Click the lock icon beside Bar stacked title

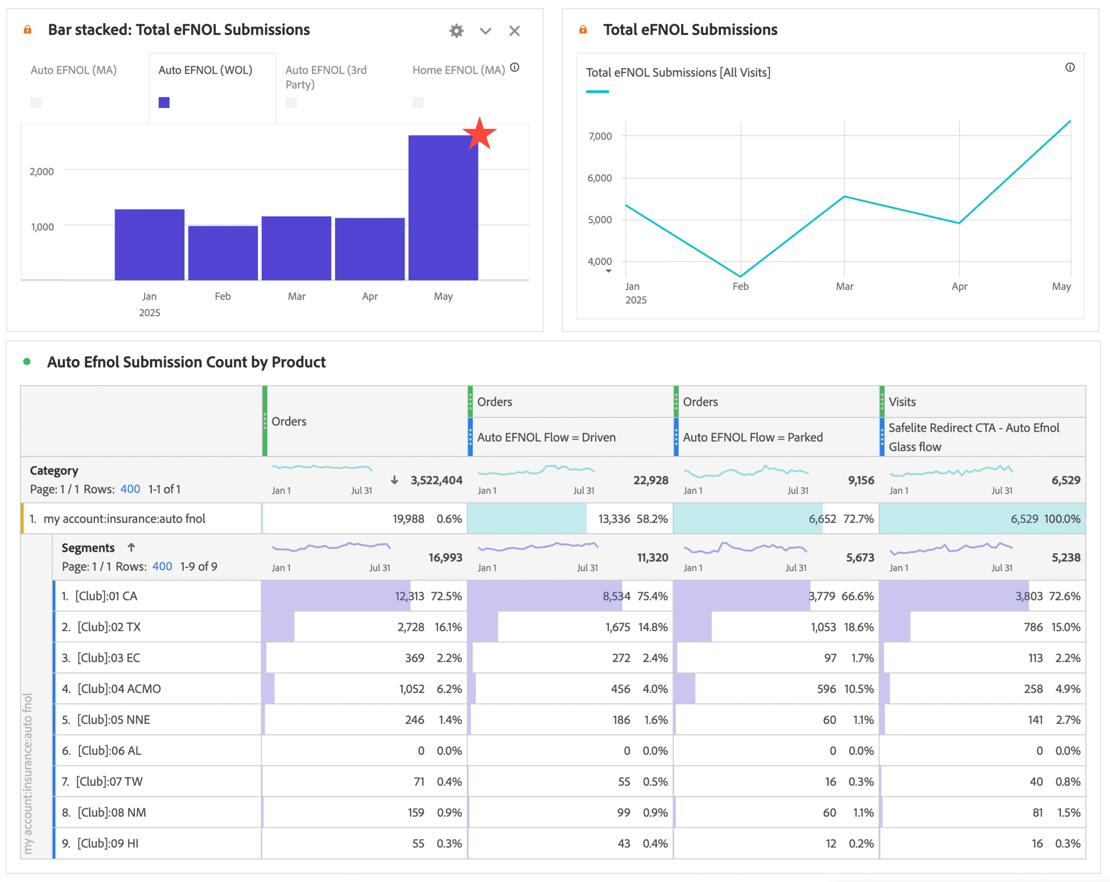(x=28, y=30)
